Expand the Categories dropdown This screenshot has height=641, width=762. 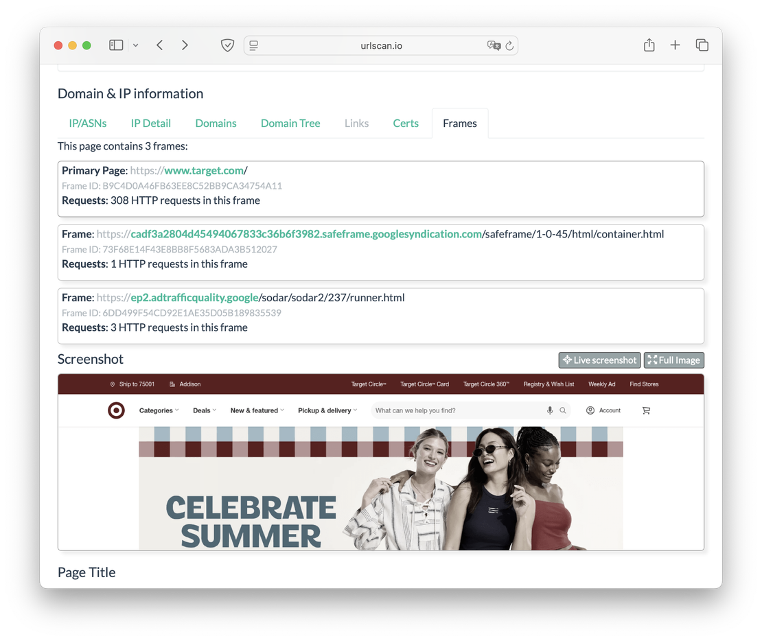(159, 410)
